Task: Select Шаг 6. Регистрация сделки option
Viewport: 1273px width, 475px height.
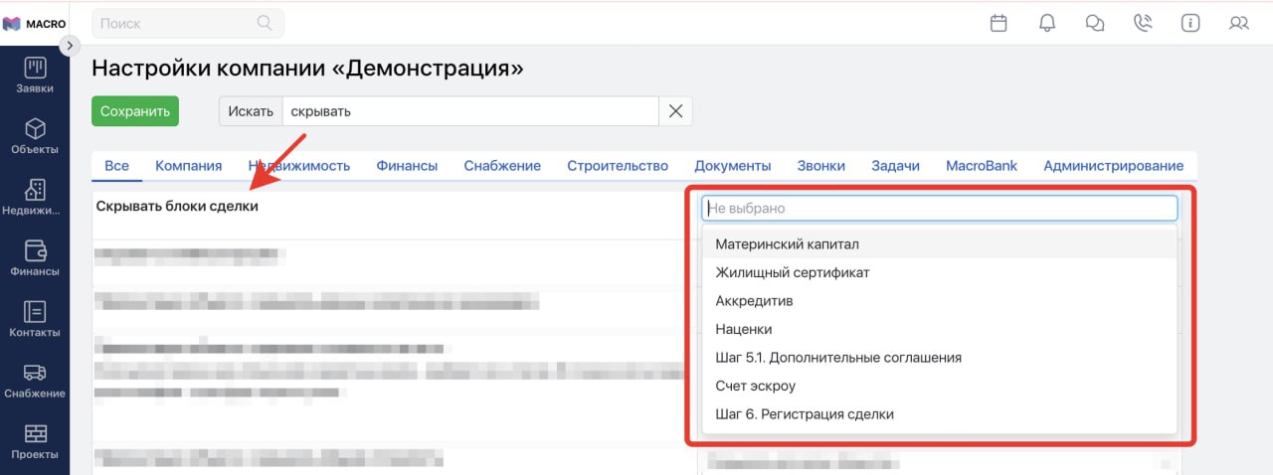Action: click(804, 414)
